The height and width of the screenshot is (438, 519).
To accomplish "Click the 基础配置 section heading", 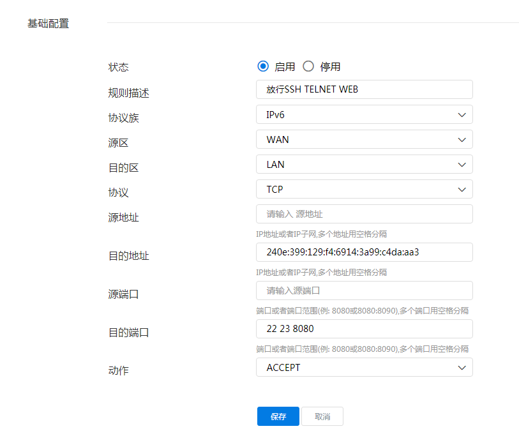I will click(x=48, y=24).
